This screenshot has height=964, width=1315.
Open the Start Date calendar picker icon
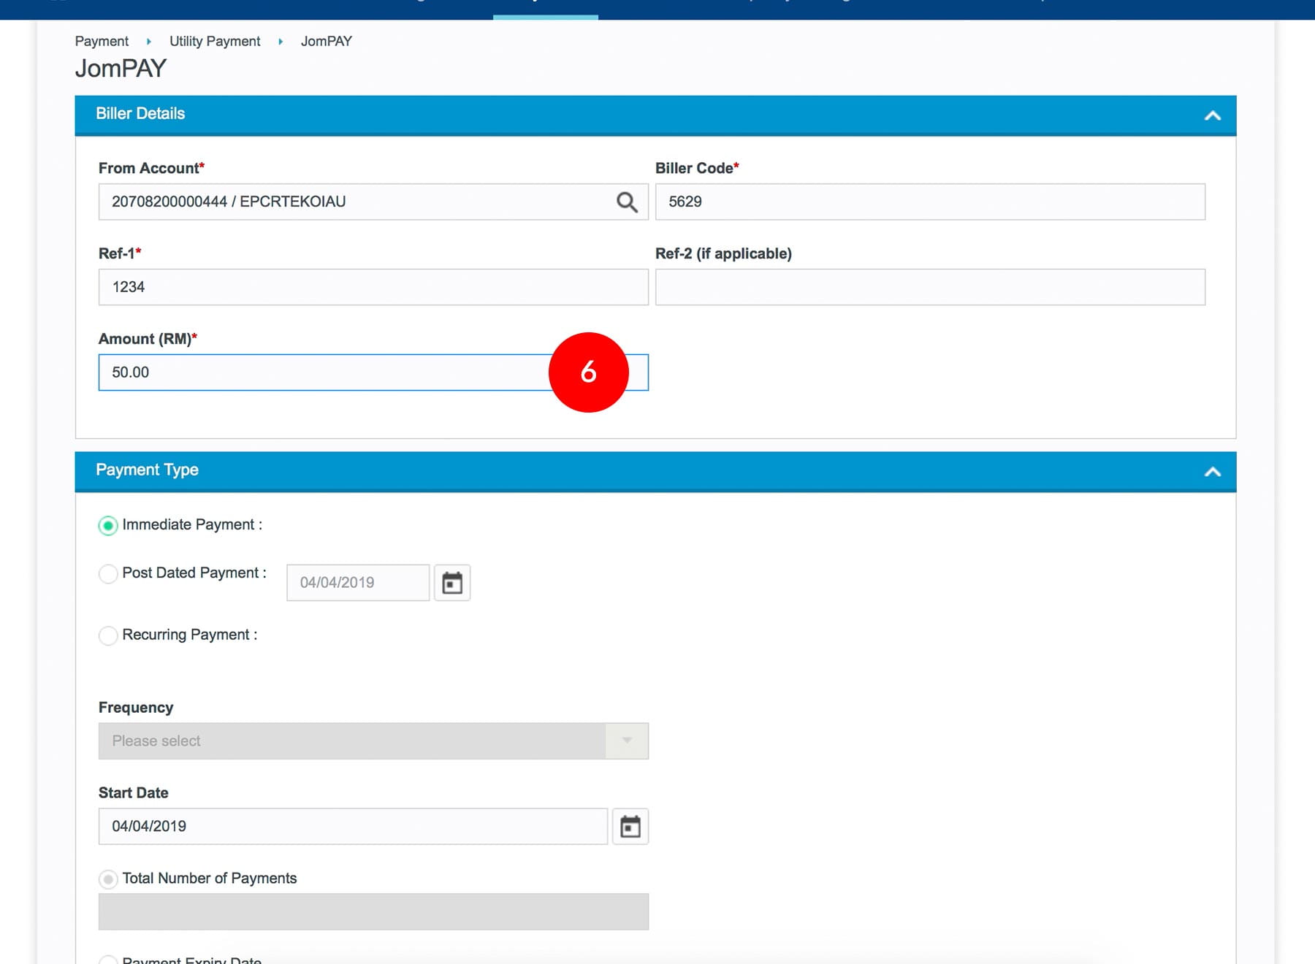point(630,827)
